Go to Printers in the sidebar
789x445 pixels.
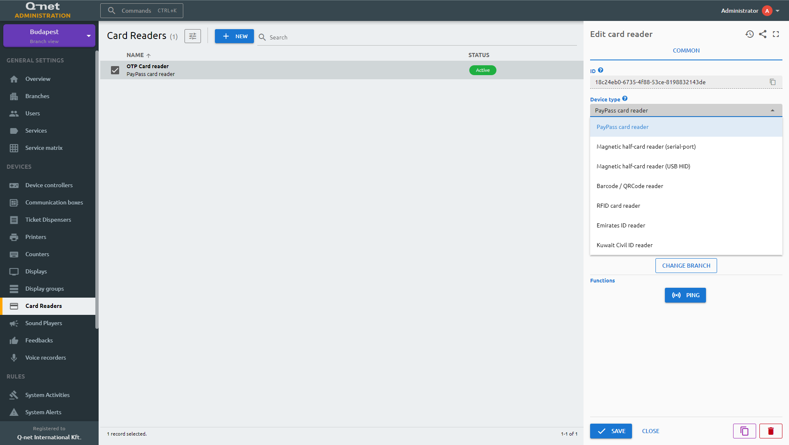click(x=48, y=237)
